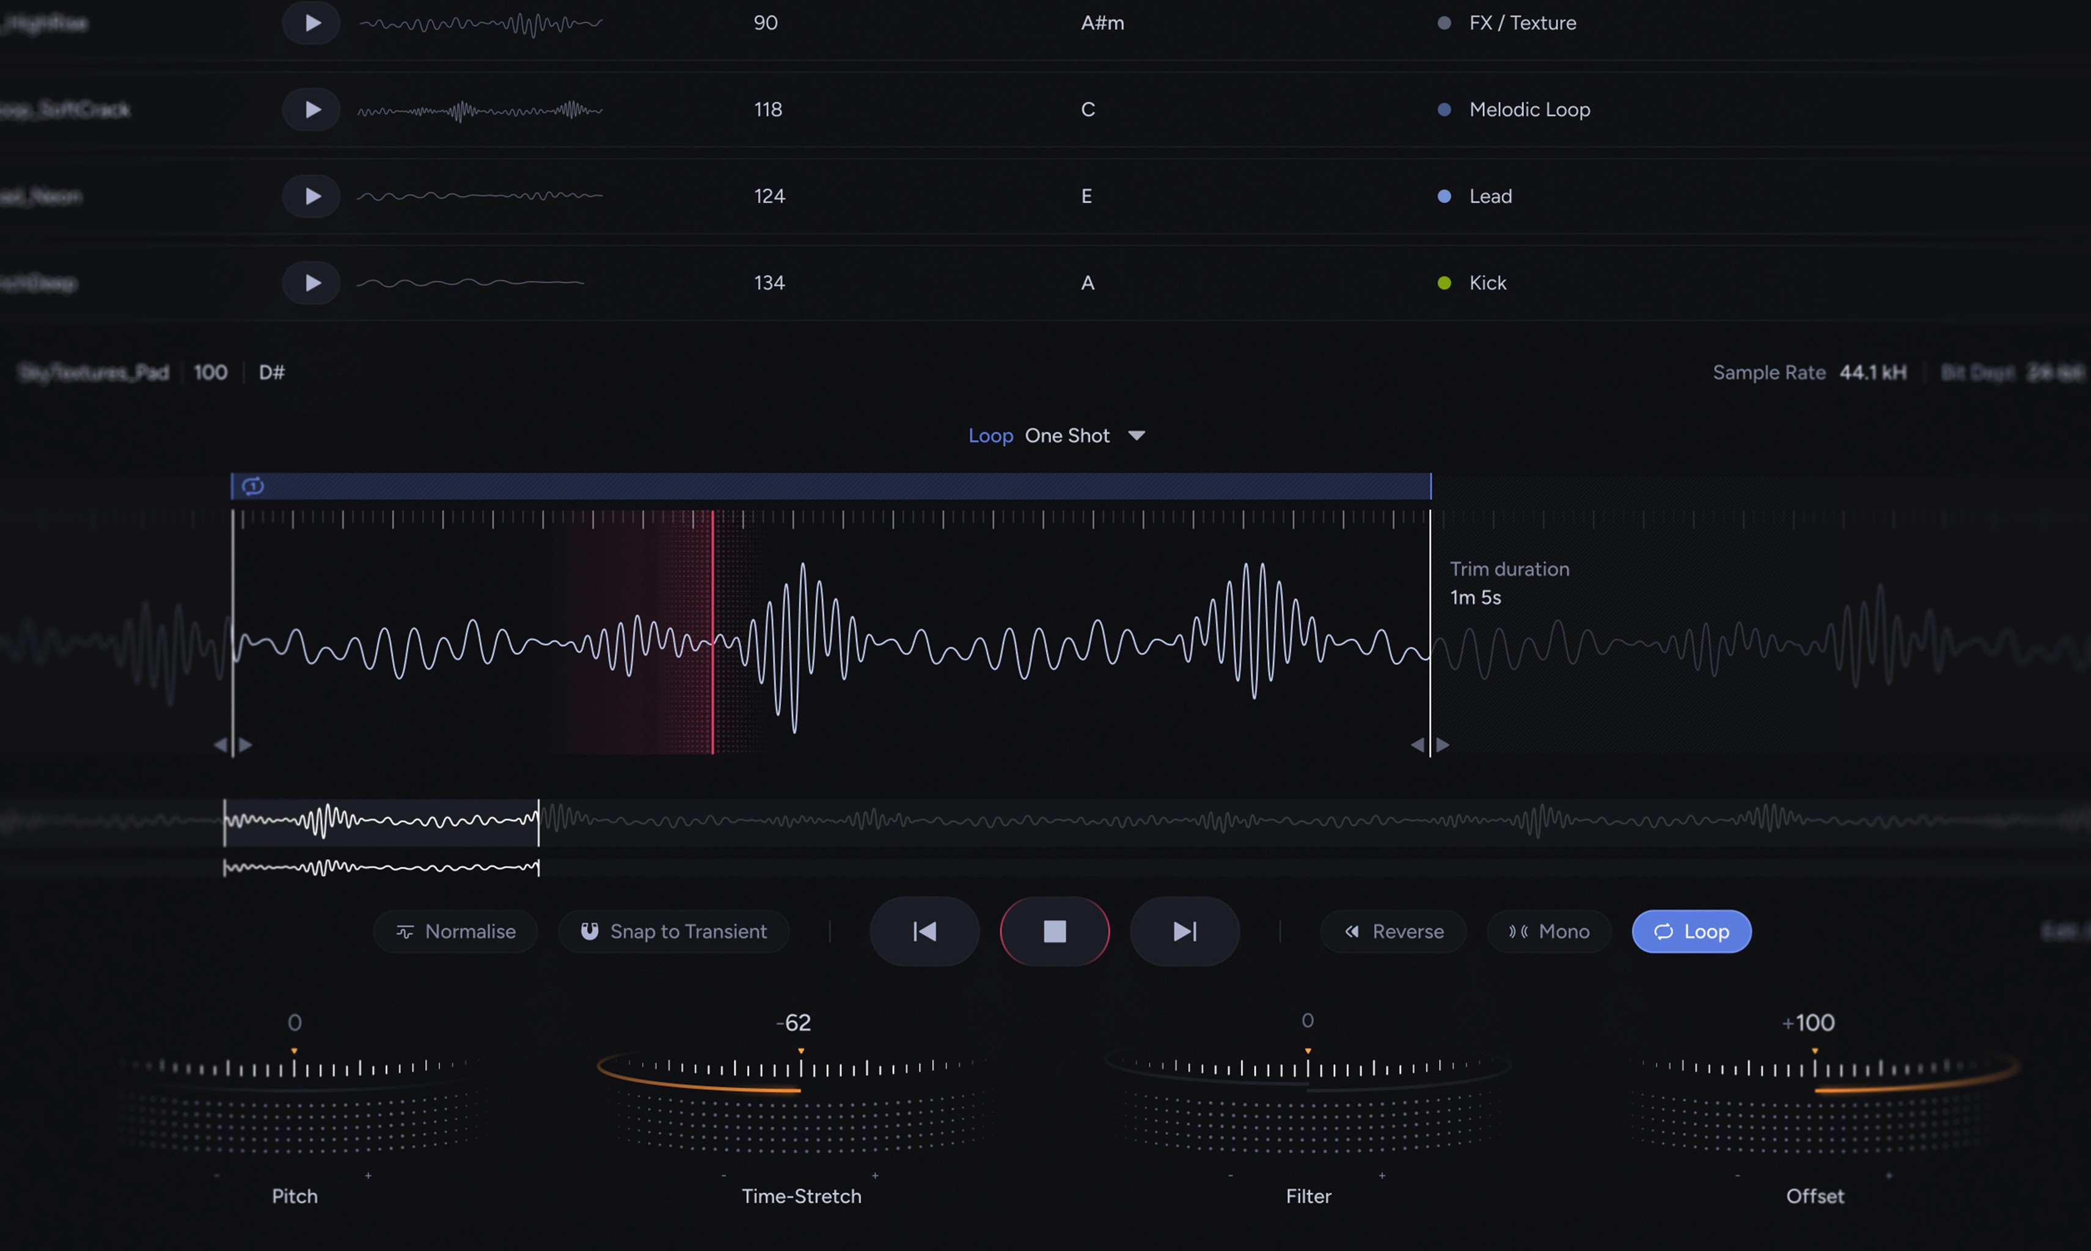Skip to the next sample

coord(1185,931)
